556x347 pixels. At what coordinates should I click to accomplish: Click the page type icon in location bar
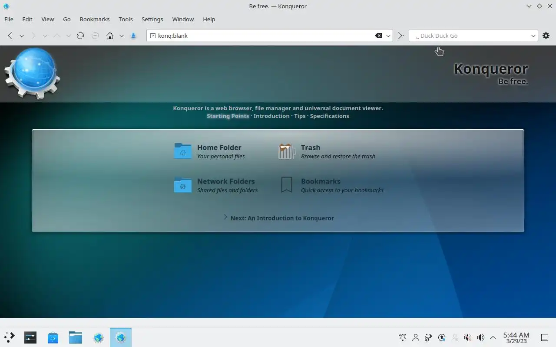(x=152, y=36)
